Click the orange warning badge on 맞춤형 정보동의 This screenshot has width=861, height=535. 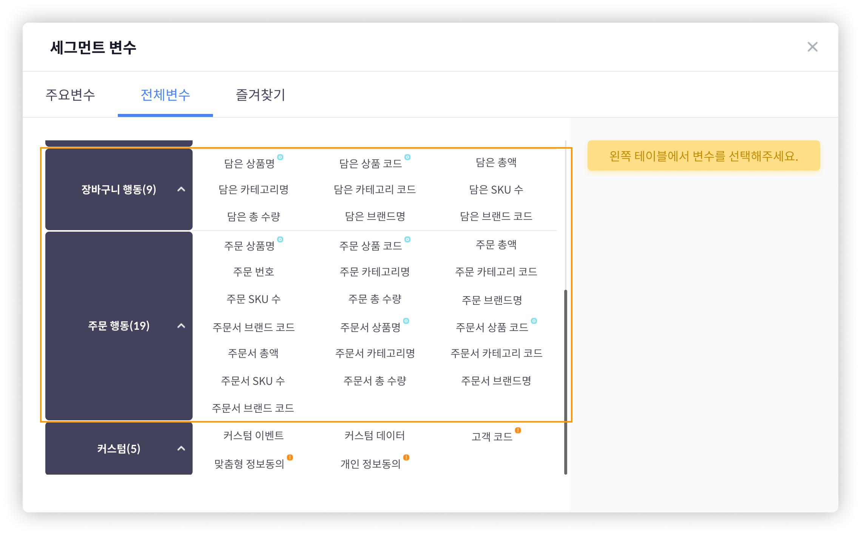coord(290,457)
